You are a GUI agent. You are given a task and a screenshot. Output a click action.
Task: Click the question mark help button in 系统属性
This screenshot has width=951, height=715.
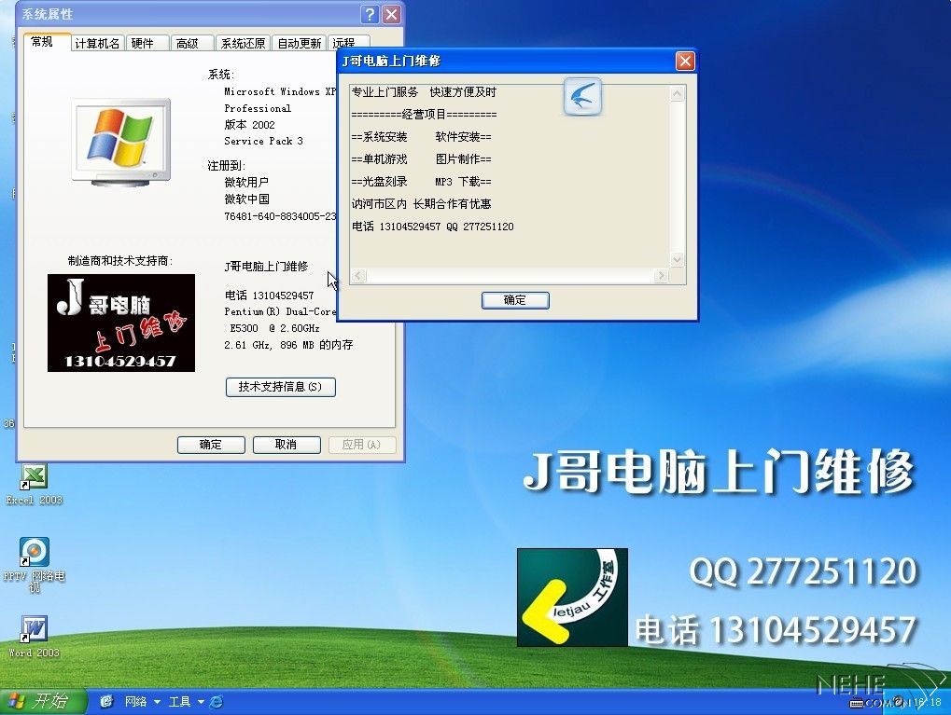coord(370,14)
